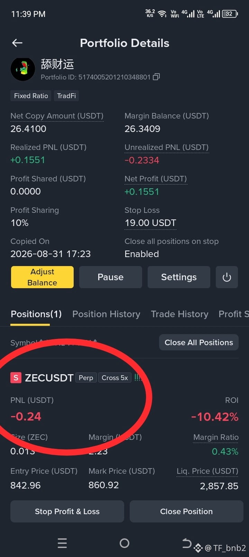Switch to the Trade History tab
The image size is (249, 557).
click(x=179, y=314)
